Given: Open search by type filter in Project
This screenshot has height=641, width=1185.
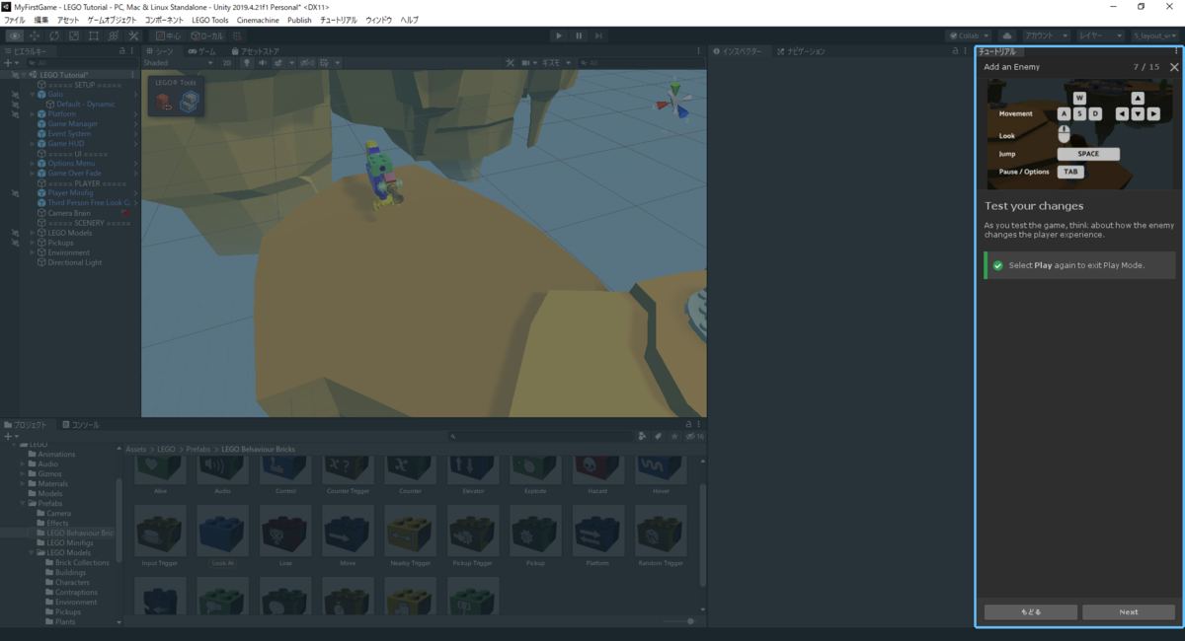Looking at the screenshot, I should (x=643, y=436).
